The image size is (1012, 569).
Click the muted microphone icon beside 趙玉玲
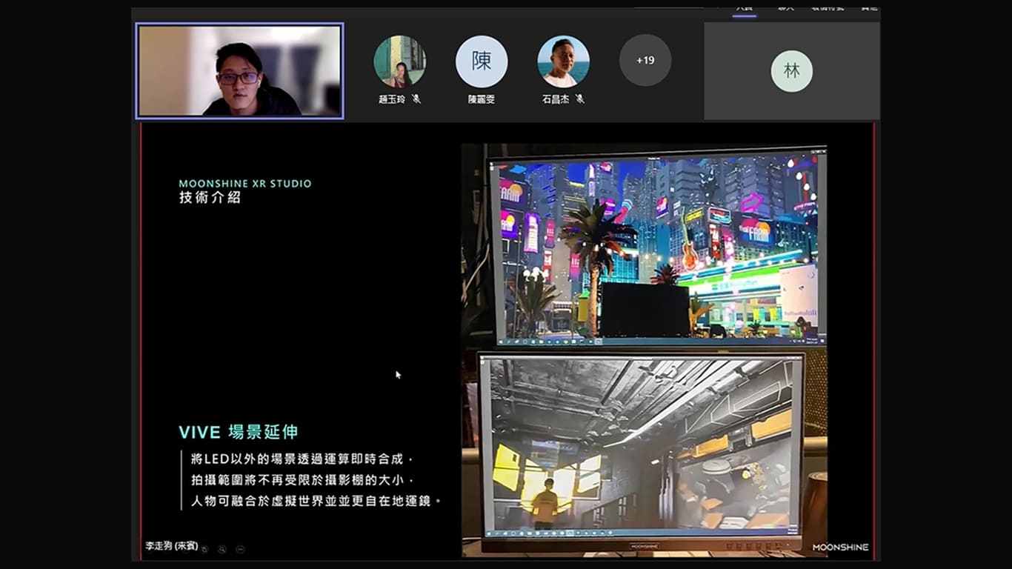[x=416, y=99]
